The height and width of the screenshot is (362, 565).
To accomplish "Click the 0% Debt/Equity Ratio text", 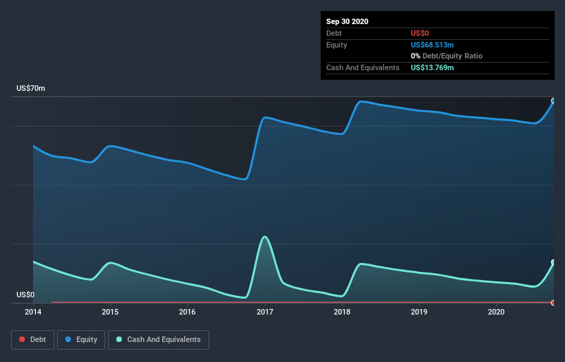I will click(447, 56).
